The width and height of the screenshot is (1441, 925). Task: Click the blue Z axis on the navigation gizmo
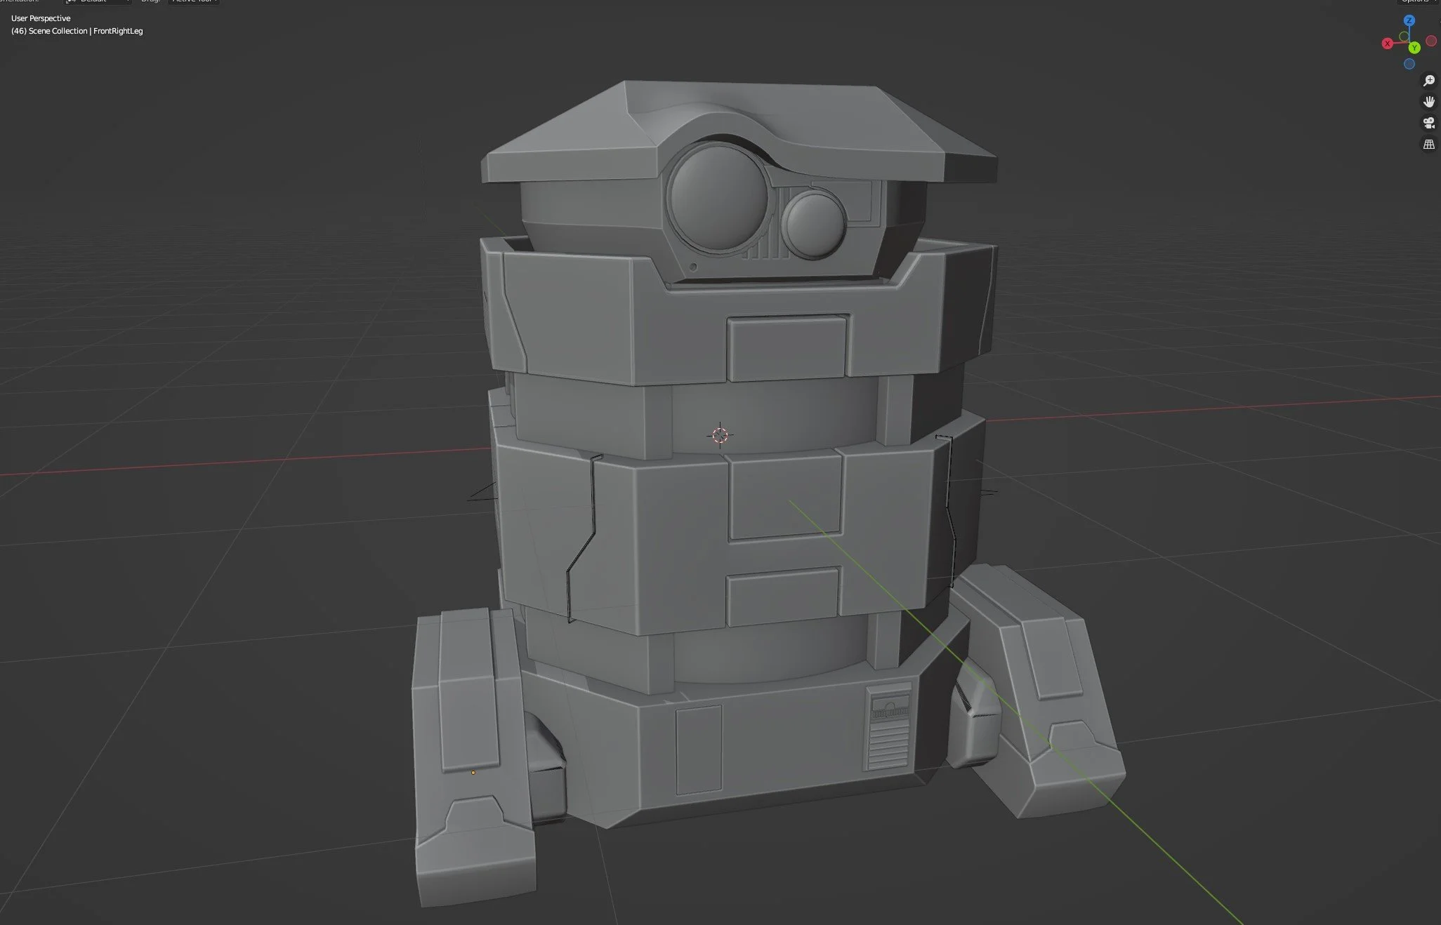coord(1409,21)
